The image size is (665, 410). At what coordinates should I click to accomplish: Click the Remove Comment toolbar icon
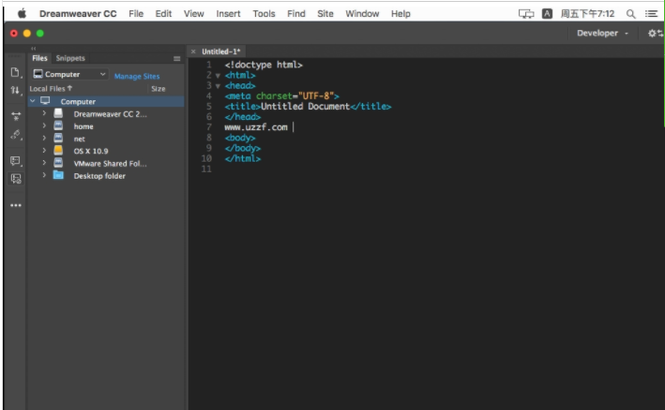15,178
